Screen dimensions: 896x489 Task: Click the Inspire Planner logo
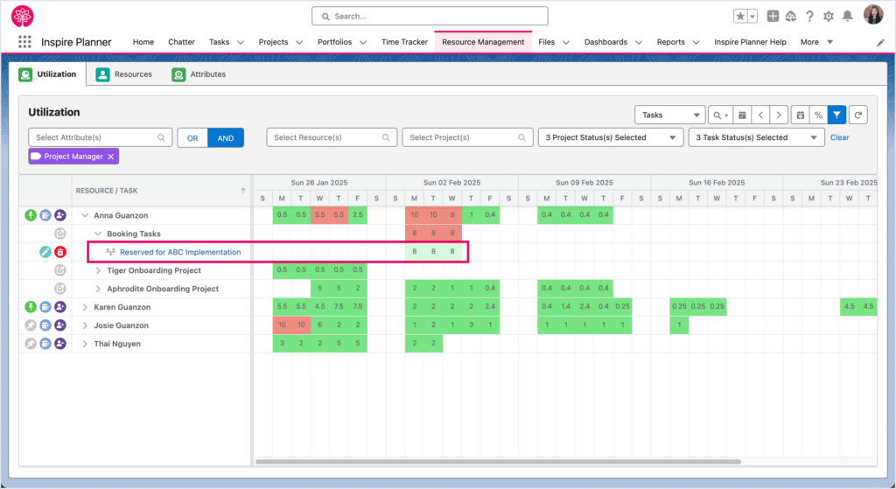22,16
